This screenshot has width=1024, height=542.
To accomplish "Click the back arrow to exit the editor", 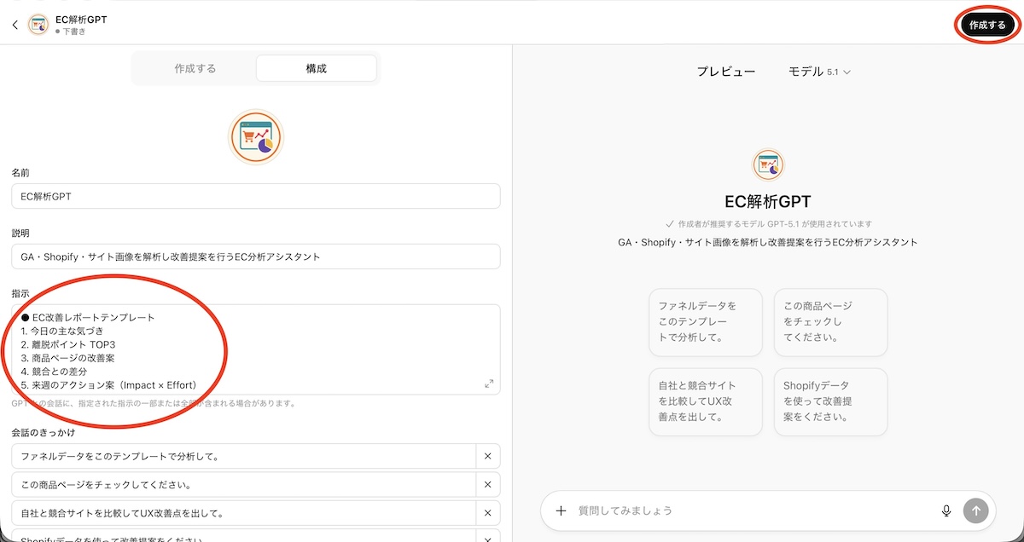I will coord(15,24).
